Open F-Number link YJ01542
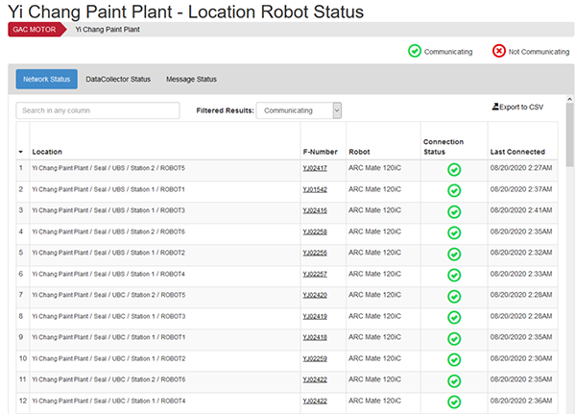The image size is (576, 414). tap(315, 189)
